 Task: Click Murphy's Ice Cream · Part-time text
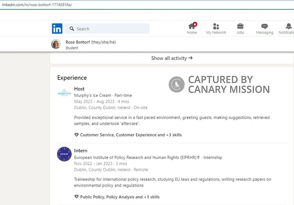point(103,95)
